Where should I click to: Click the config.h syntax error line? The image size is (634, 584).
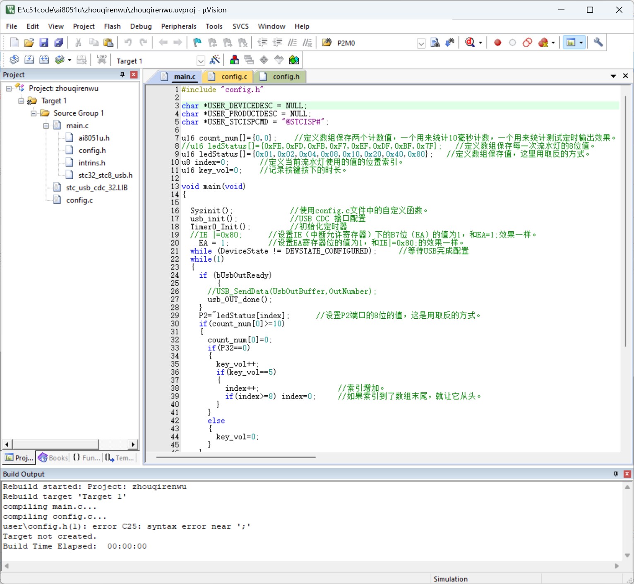click(127, 526)
